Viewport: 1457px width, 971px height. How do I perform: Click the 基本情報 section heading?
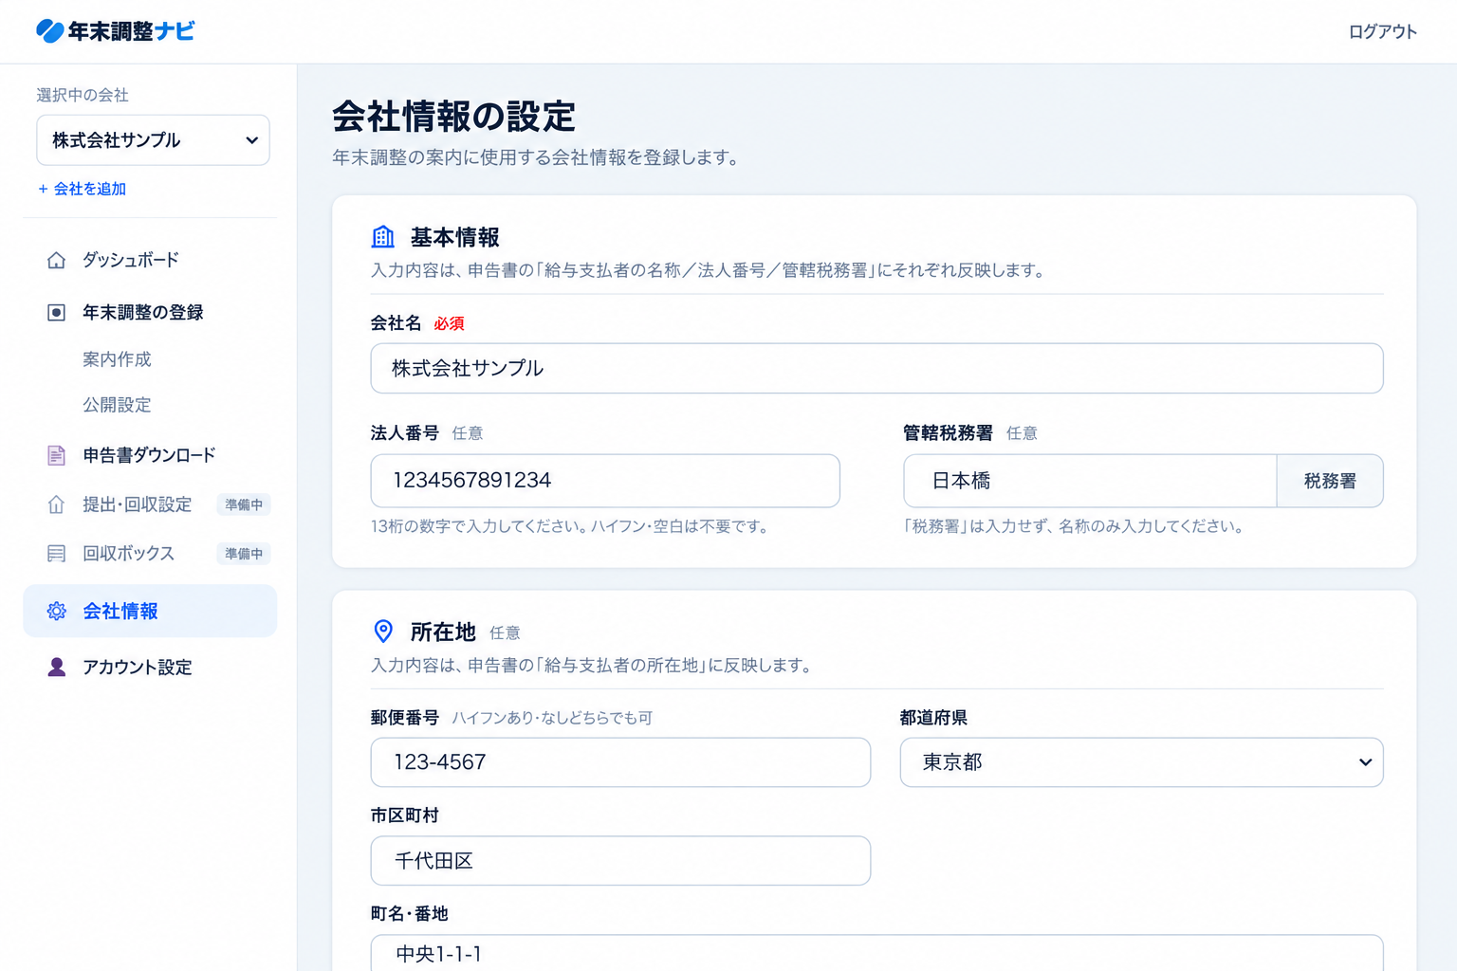(455, 237)
